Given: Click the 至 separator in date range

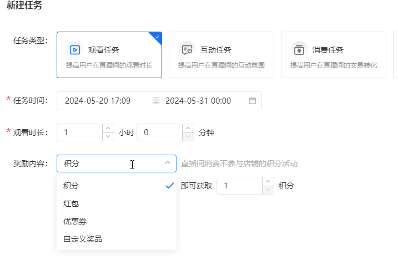Looking at the screenshot, I should click(x=156, y=101).
